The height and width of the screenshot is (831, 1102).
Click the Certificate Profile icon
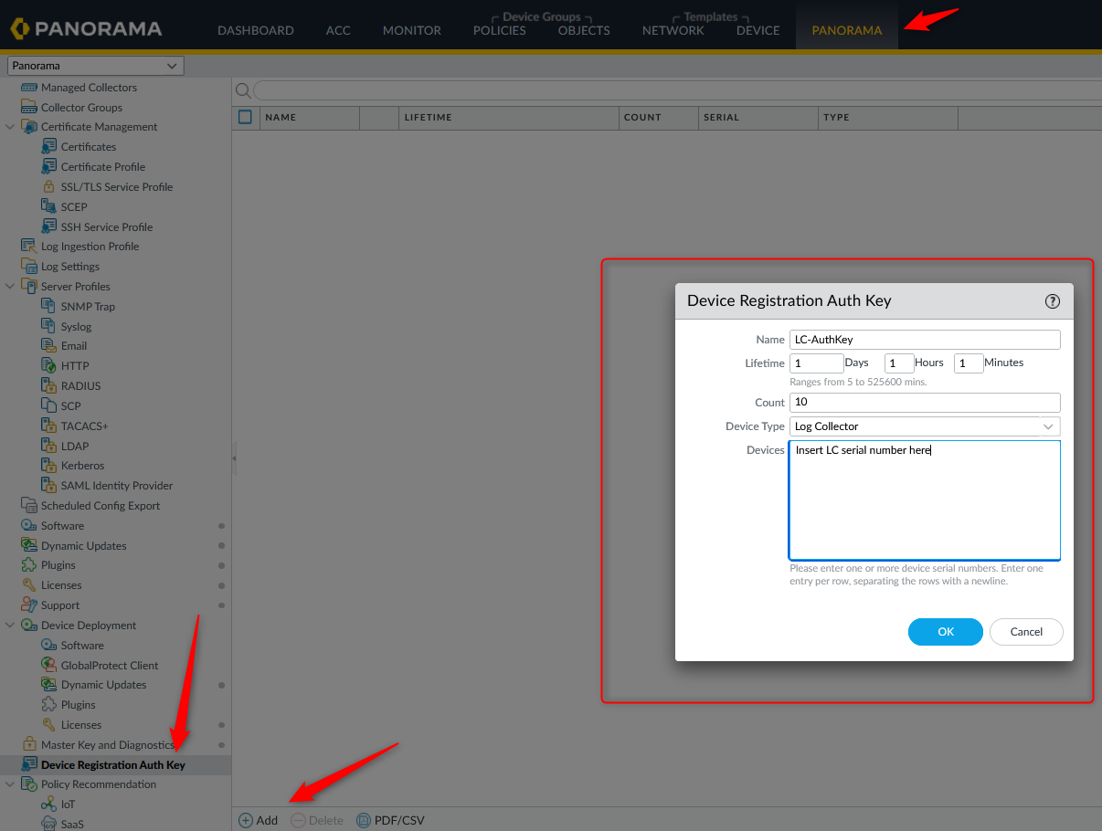click(x=49, y=167)
